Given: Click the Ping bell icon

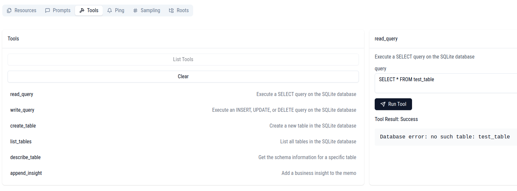Looking at the screenshot, I should point(110,11).
